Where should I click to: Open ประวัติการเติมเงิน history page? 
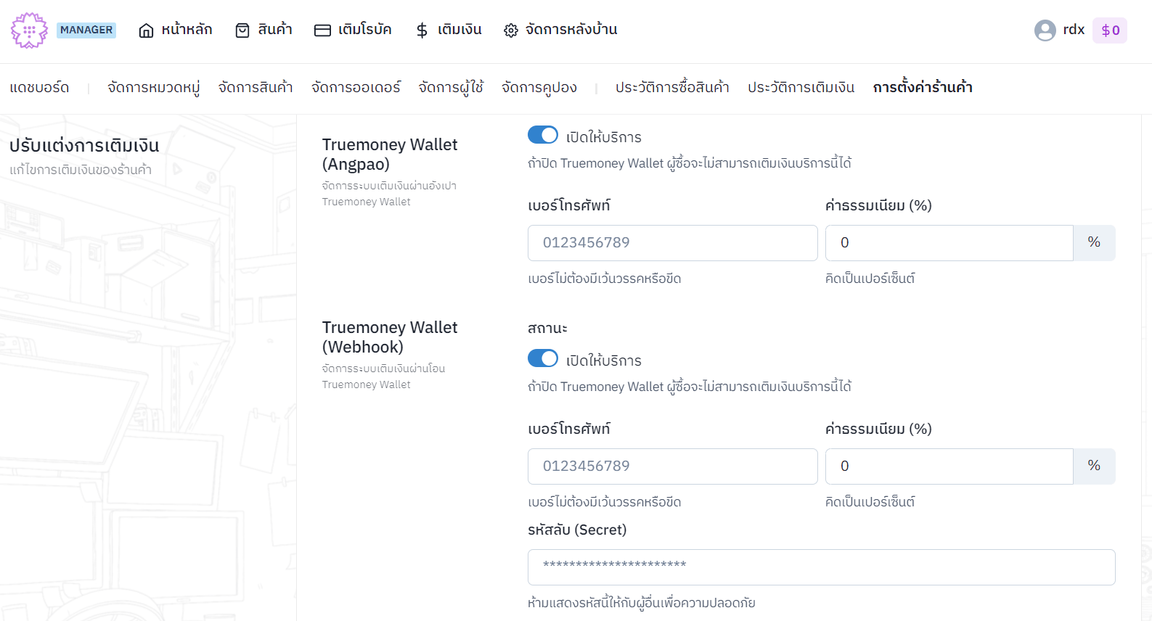click(x=801, y=86)
